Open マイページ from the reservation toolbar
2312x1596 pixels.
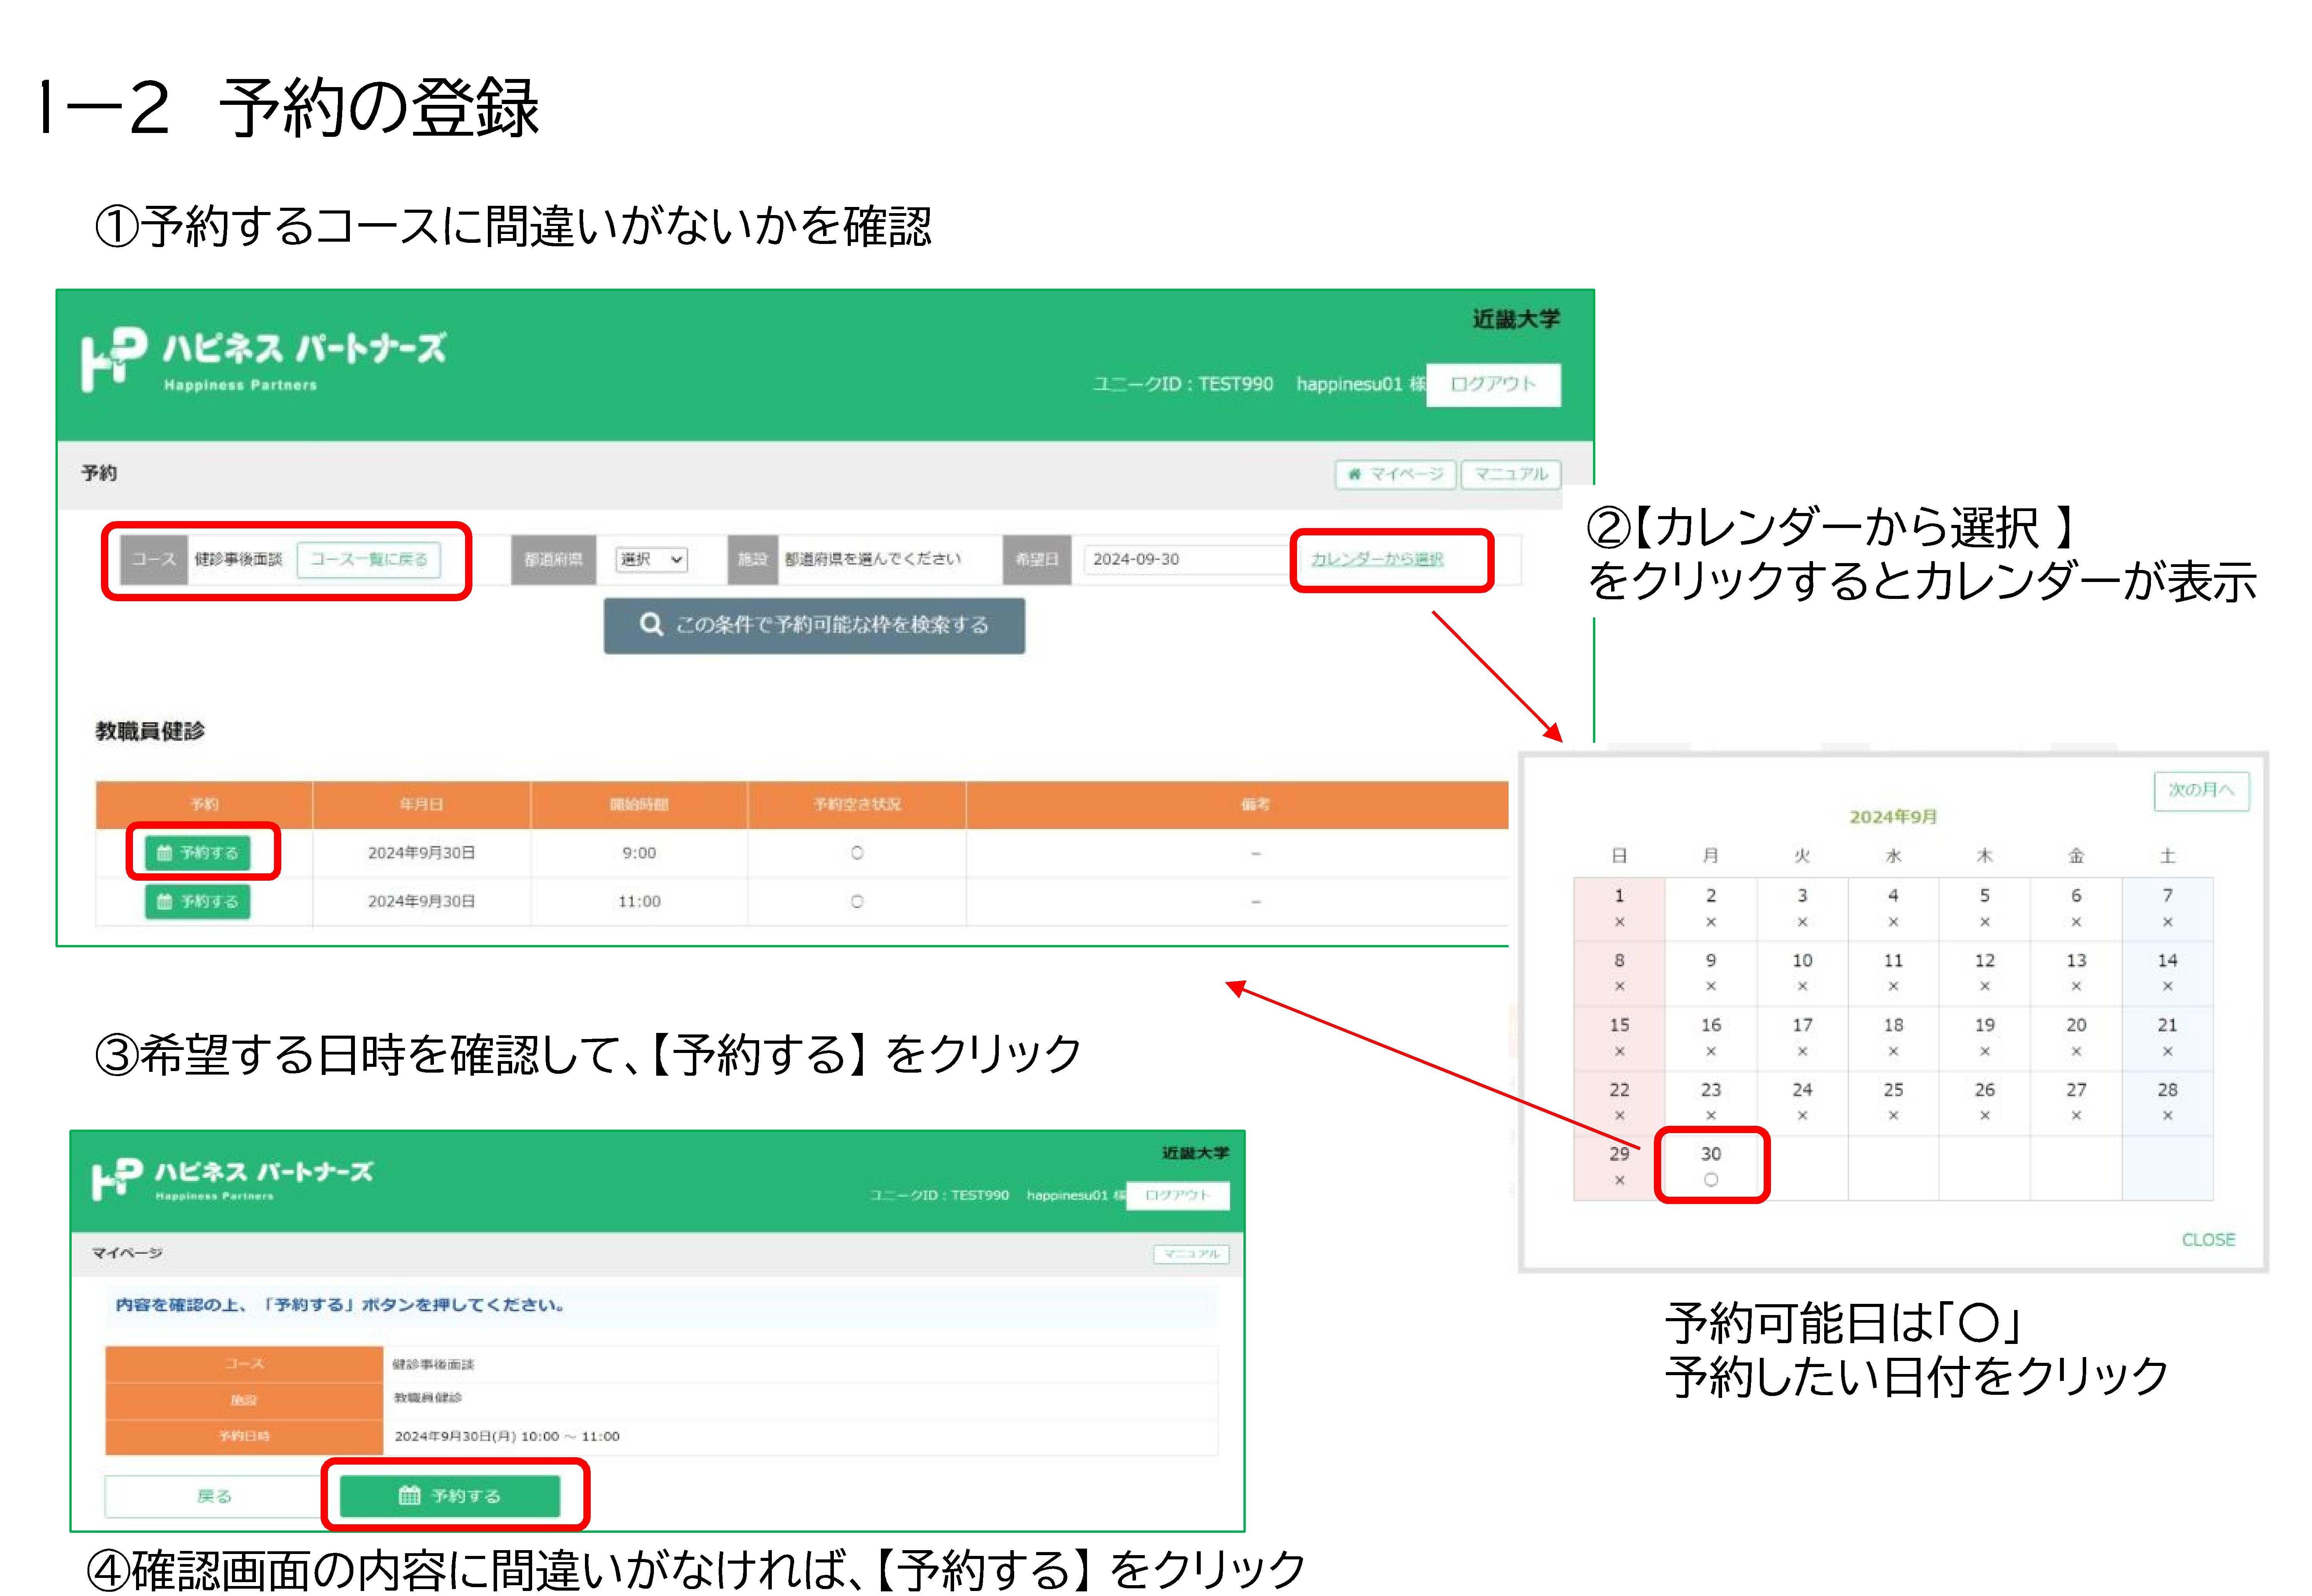coord(1395,474)
